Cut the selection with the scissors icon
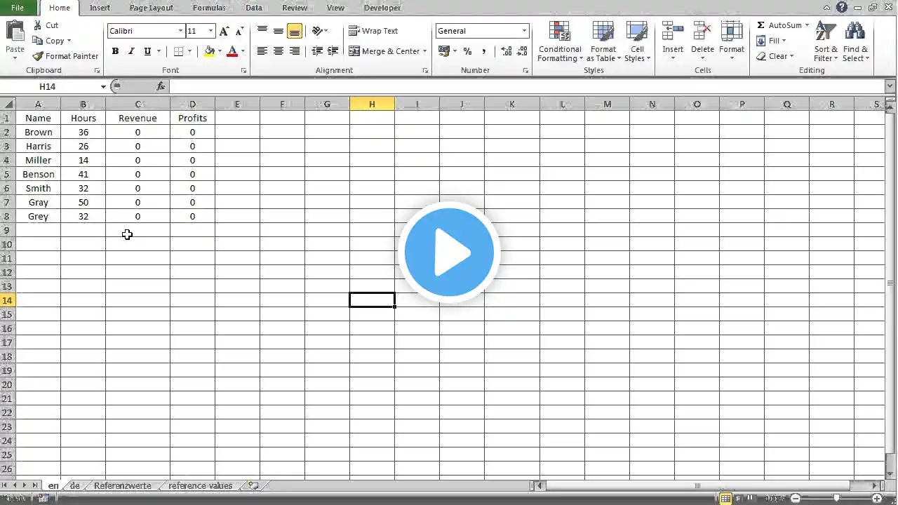 point(38,25)
